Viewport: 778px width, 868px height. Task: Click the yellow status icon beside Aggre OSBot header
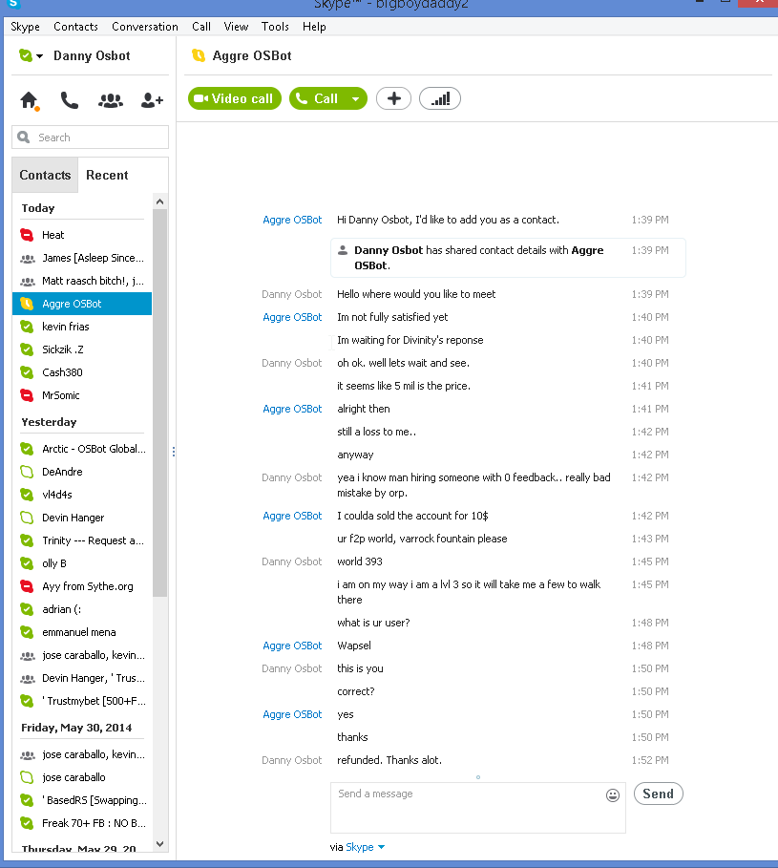point(199,55)
